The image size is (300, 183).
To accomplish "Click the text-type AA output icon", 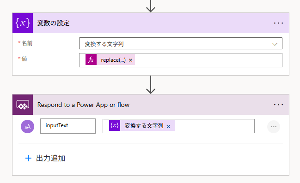I will point(28,126).
